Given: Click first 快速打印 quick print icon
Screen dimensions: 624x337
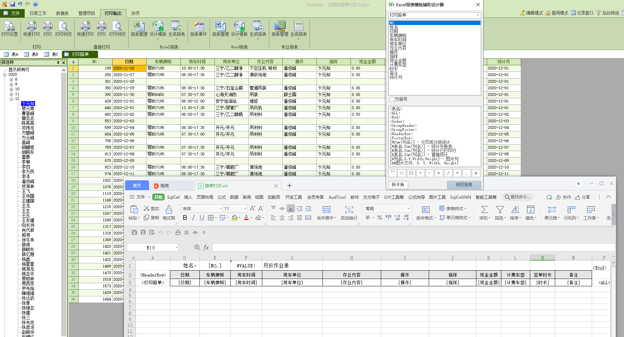Looking at the screenshot, I should point(32,29).
